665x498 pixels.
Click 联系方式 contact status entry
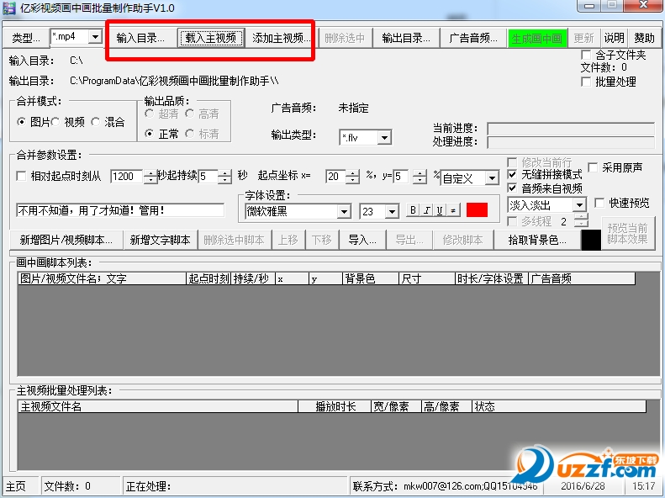446,486
